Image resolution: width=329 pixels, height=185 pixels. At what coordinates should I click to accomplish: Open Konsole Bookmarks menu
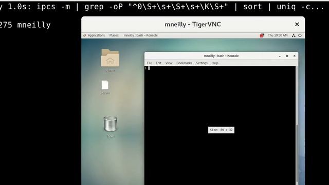[184, 63]
